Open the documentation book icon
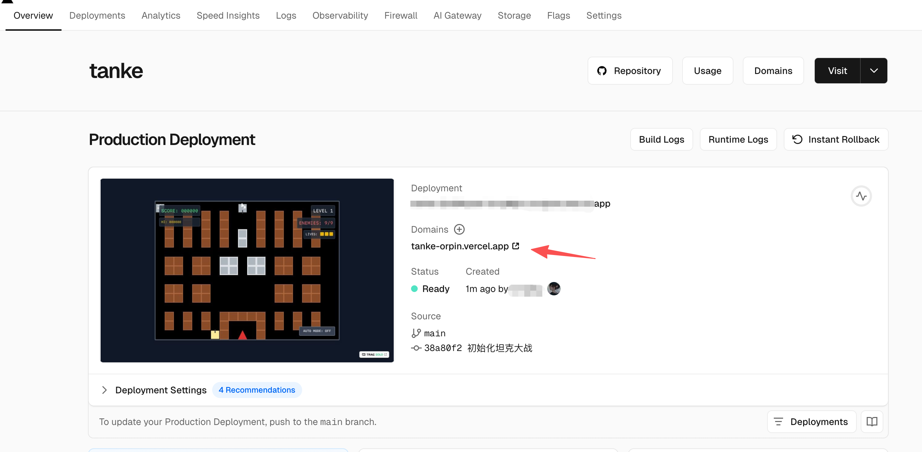 pos(871,422)
